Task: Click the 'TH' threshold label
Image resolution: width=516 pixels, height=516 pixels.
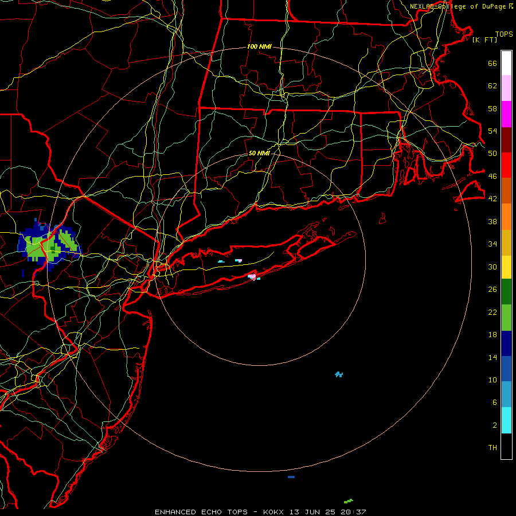Action: [492, 448]
